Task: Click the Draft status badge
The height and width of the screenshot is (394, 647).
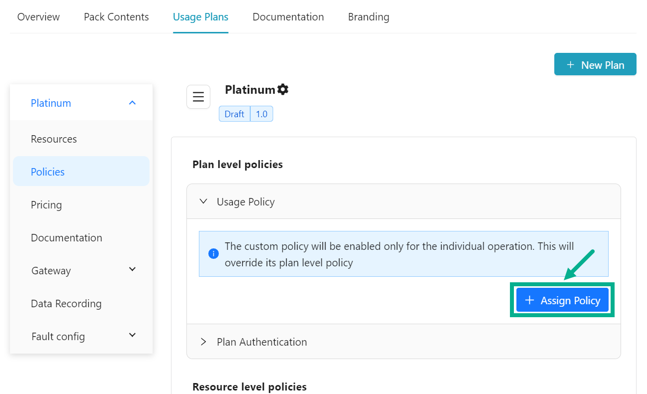Action: pos(234,114)
